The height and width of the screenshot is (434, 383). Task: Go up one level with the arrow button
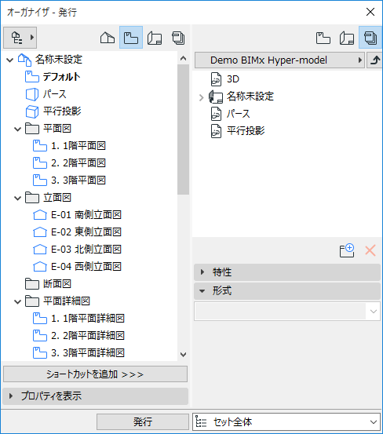(374, 60)
